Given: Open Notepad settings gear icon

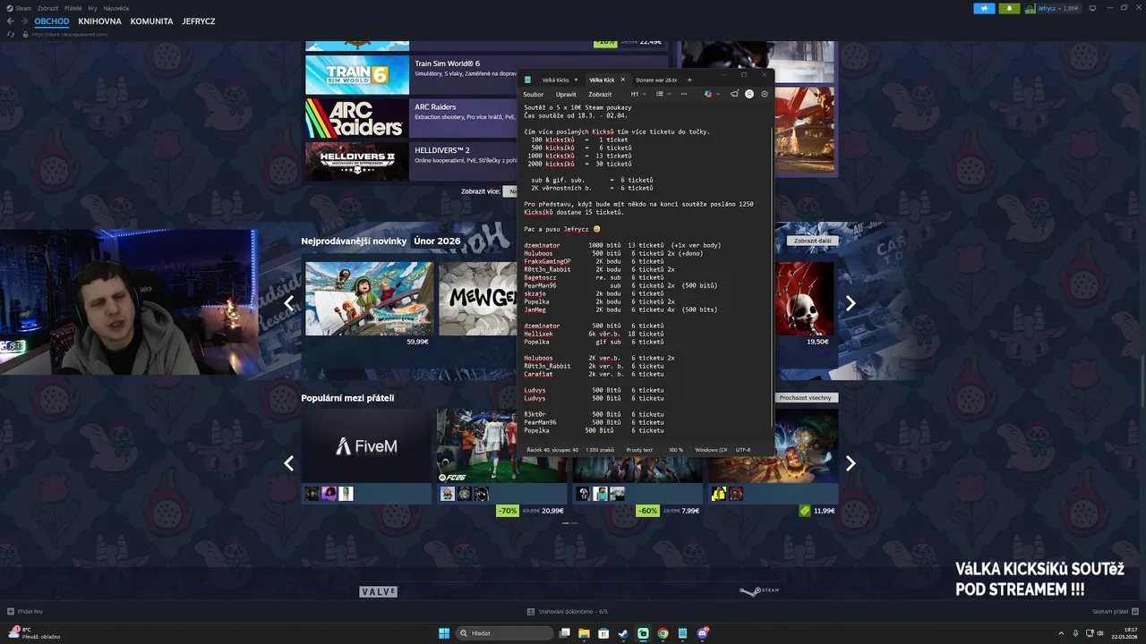Looking at the screenshot, I should [x=765, y=94].
